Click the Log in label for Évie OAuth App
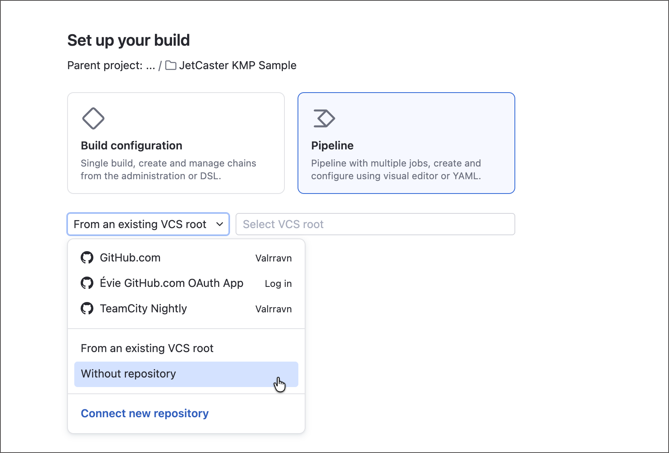 (x=278, y=284)
